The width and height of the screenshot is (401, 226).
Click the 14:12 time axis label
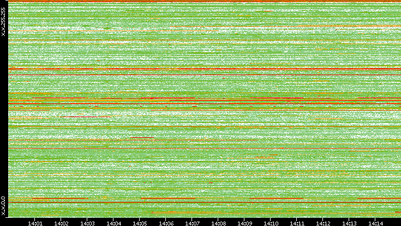323,223
